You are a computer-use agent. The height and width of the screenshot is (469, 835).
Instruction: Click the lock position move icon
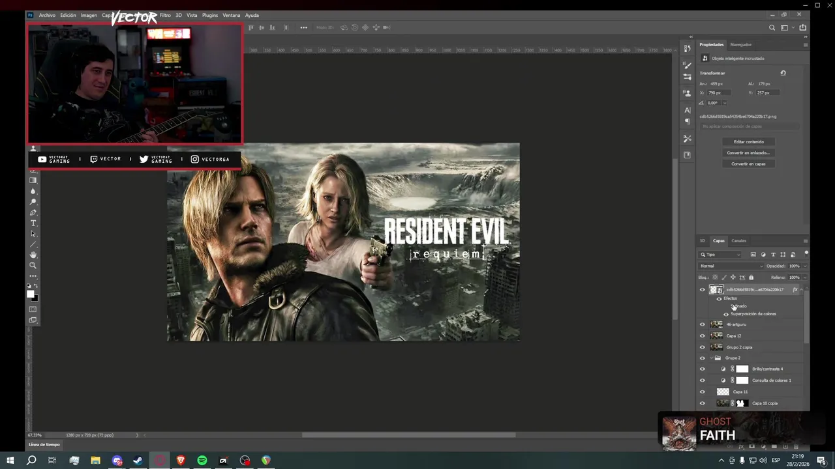(x=733, y=277)
